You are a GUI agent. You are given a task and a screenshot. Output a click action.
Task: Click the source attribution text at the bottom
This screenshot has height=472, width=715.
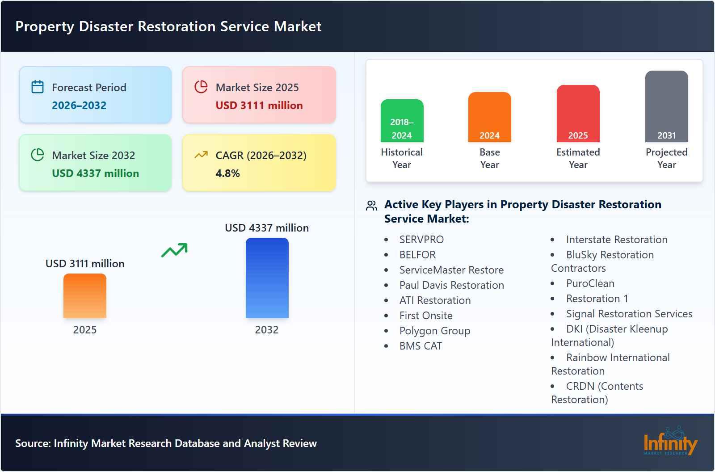tap(166, 444)
